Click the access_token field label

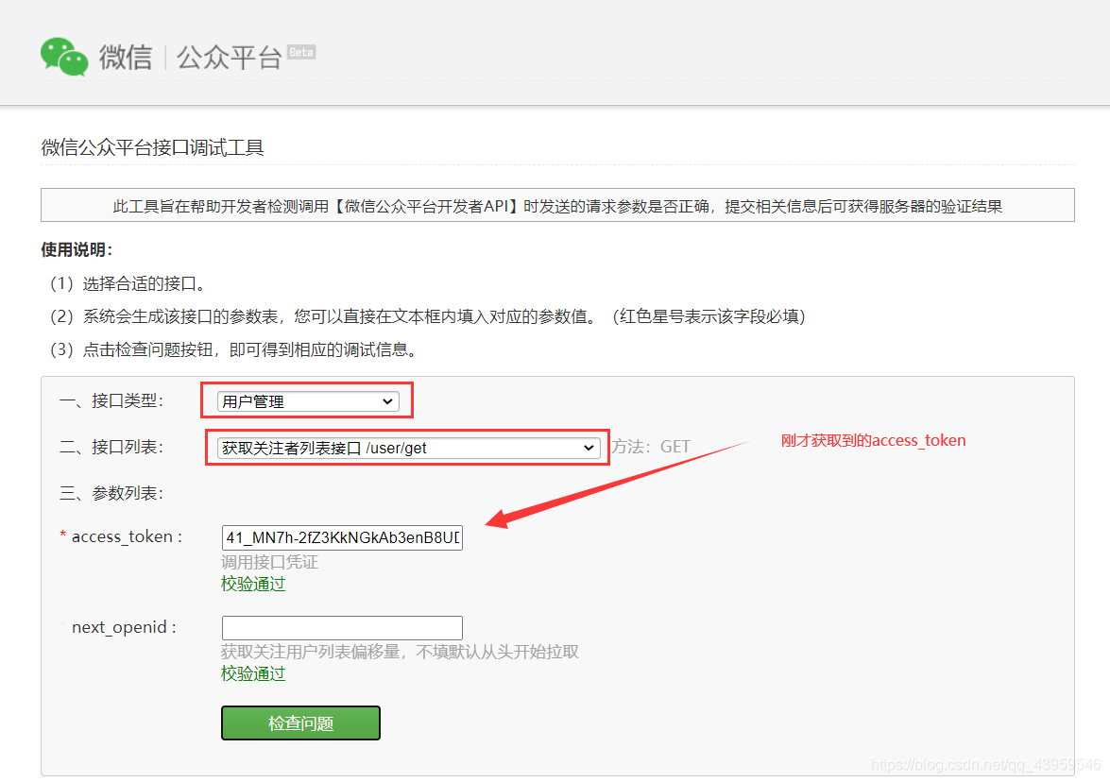pos(127,537)
